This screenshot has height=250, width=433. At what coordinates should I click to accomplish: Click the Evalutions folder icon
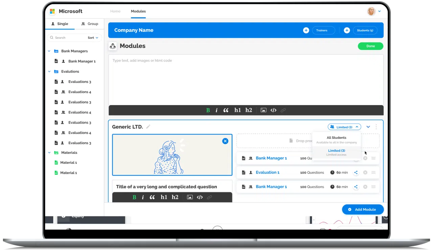(56, 71)
